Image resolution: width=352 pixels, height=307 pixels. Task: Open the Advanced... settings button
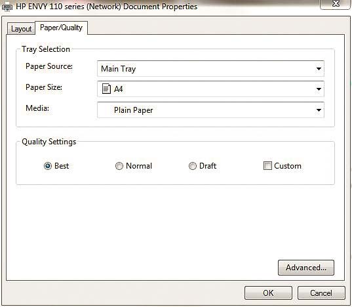coord(306,268)
